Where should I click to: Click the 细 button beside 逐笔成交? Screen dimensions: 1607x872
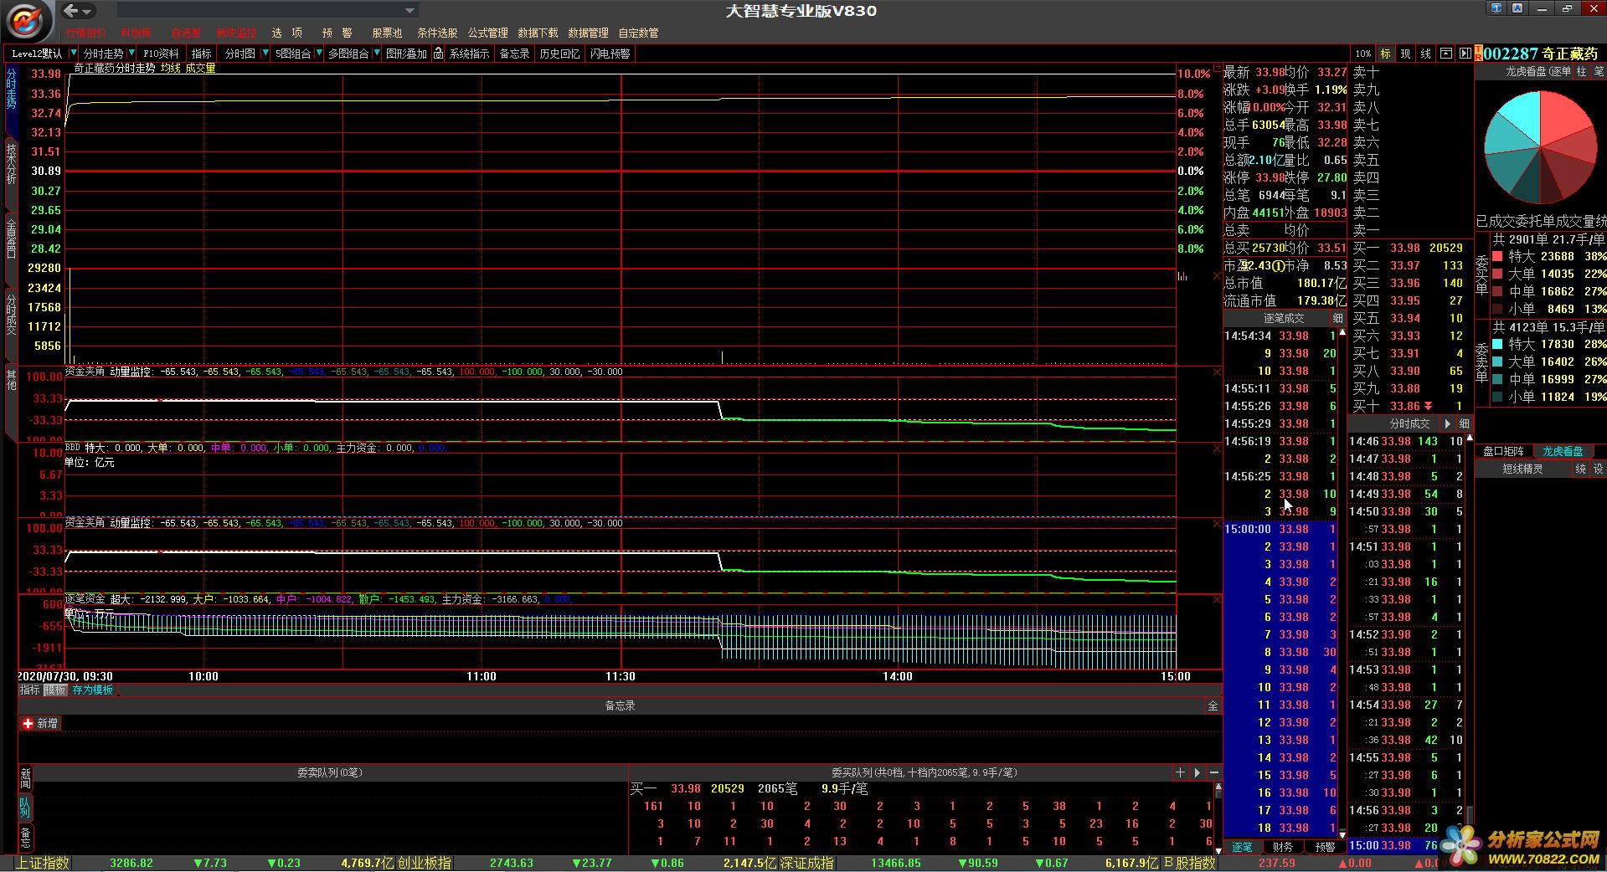[1337, 319]
